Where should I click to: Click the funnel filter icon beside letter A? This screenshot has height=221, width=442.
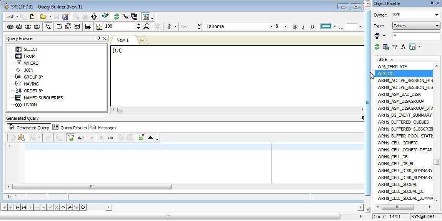[395, 47]
